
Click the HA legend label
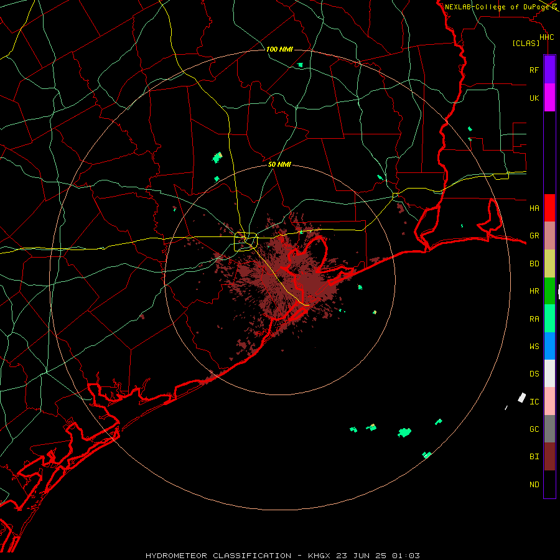click(x=534, y=208)
